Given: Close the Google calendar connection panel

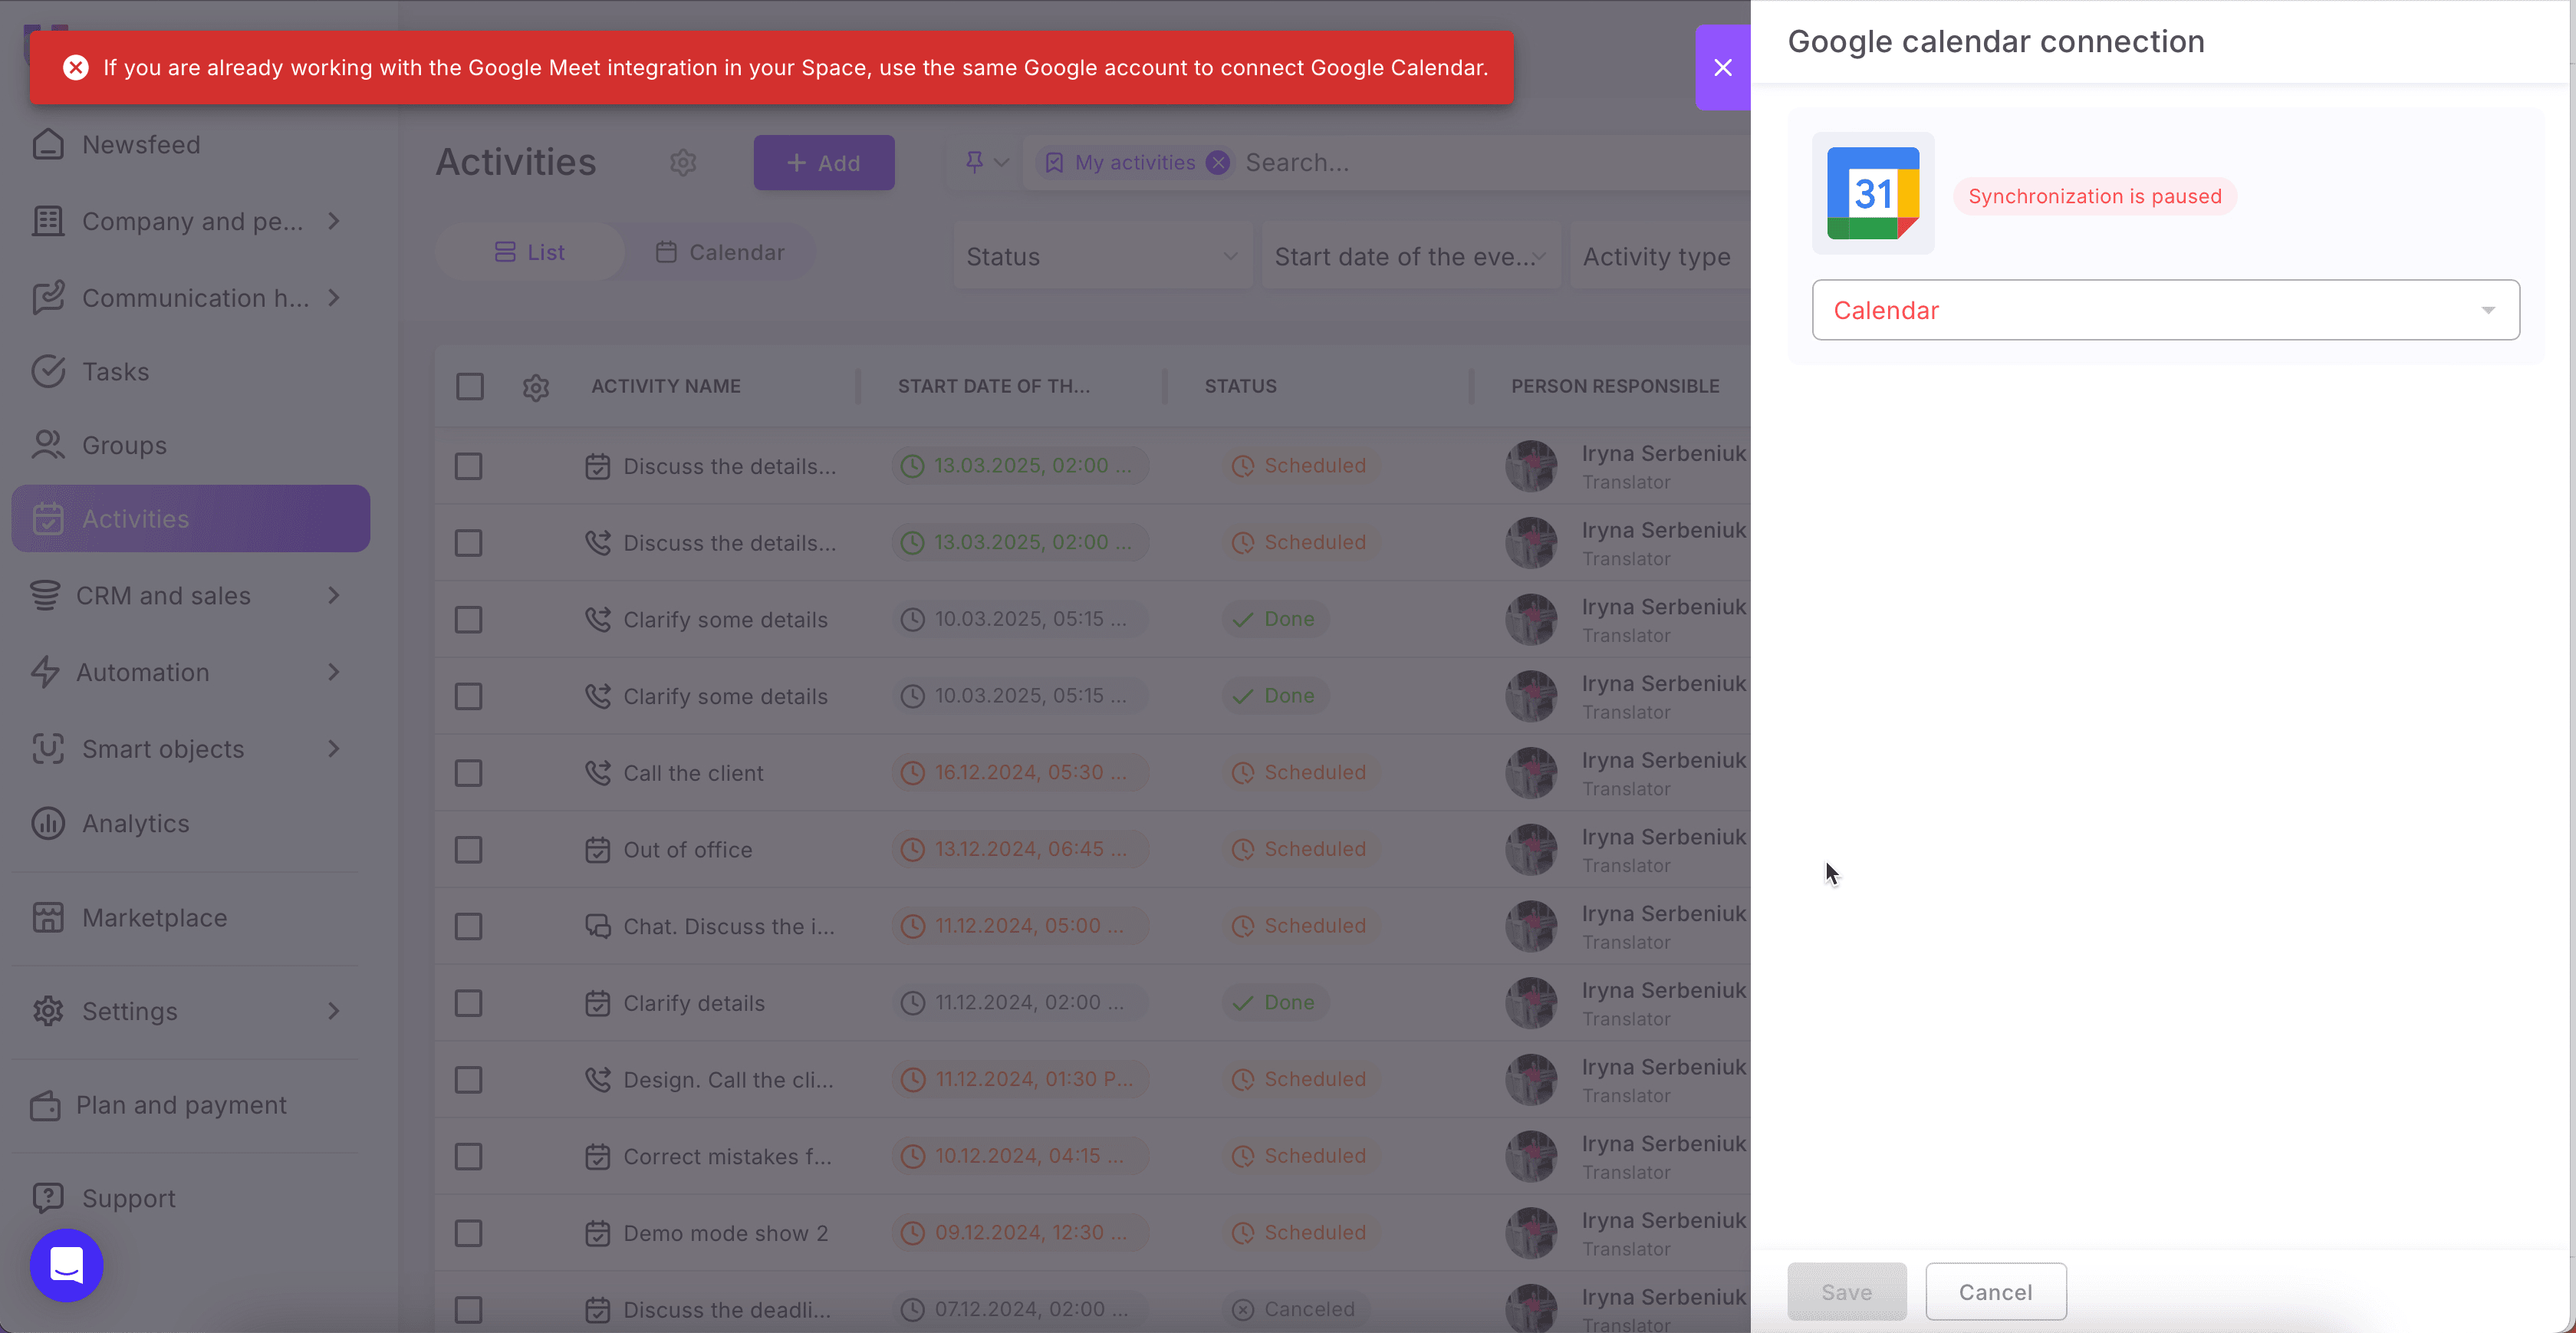Looking at the screenshot, I should [1722, 67].
